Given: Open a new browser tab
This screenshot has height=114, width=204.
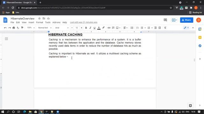Looking at the screenshot, I should [40, 3].
